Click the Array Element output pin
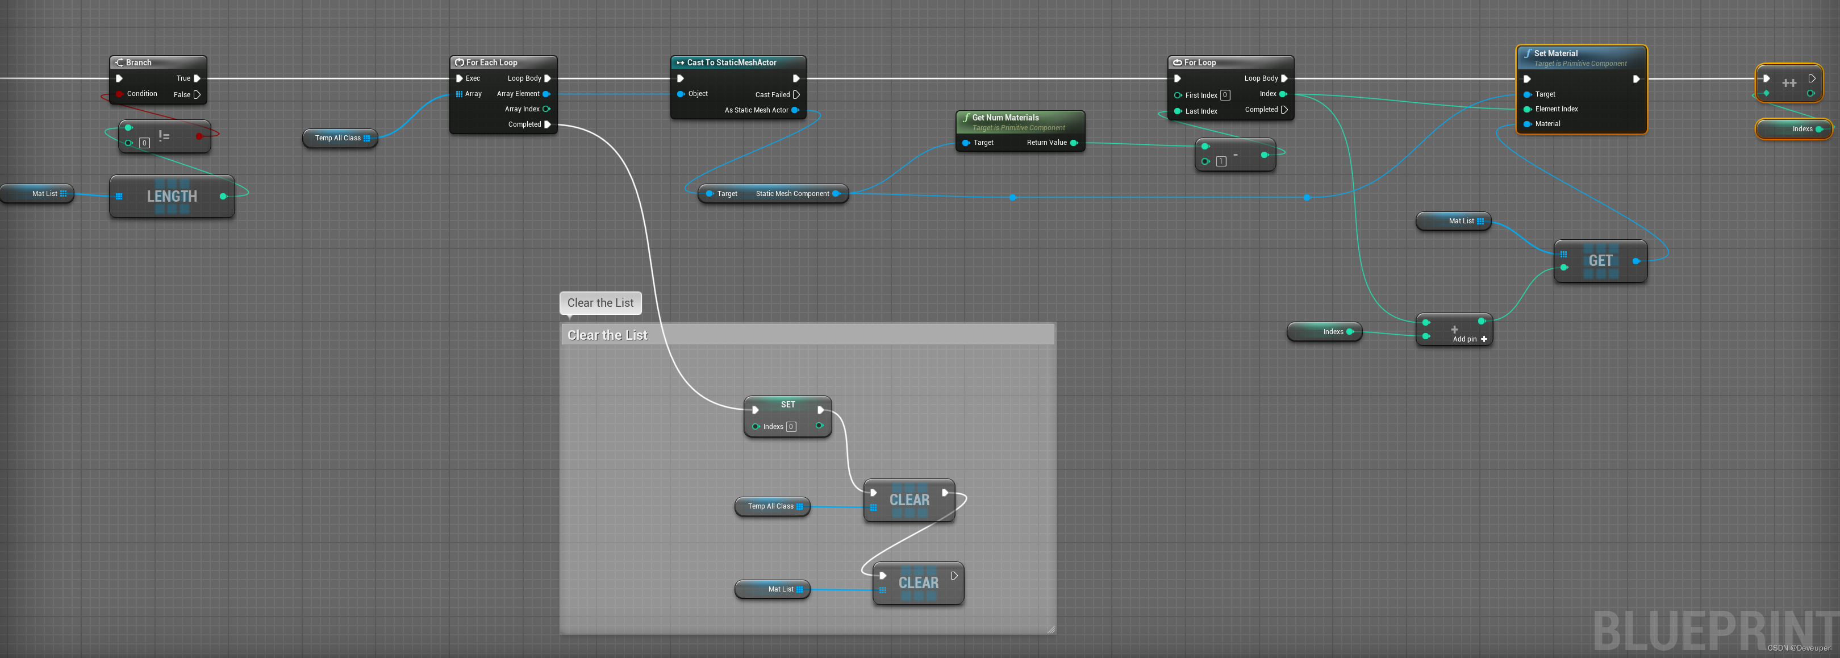1840x658 pixels. click(548, 94)
